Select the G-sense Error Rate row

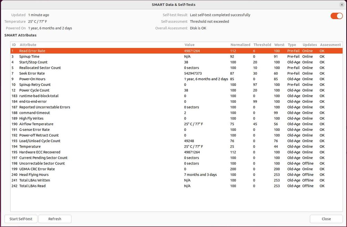tap(176, 129)
